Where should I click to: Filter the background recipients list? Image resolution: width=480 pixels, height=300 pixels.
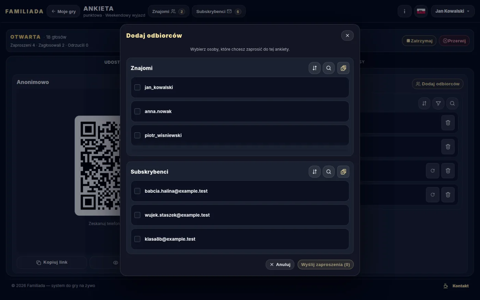438,103
